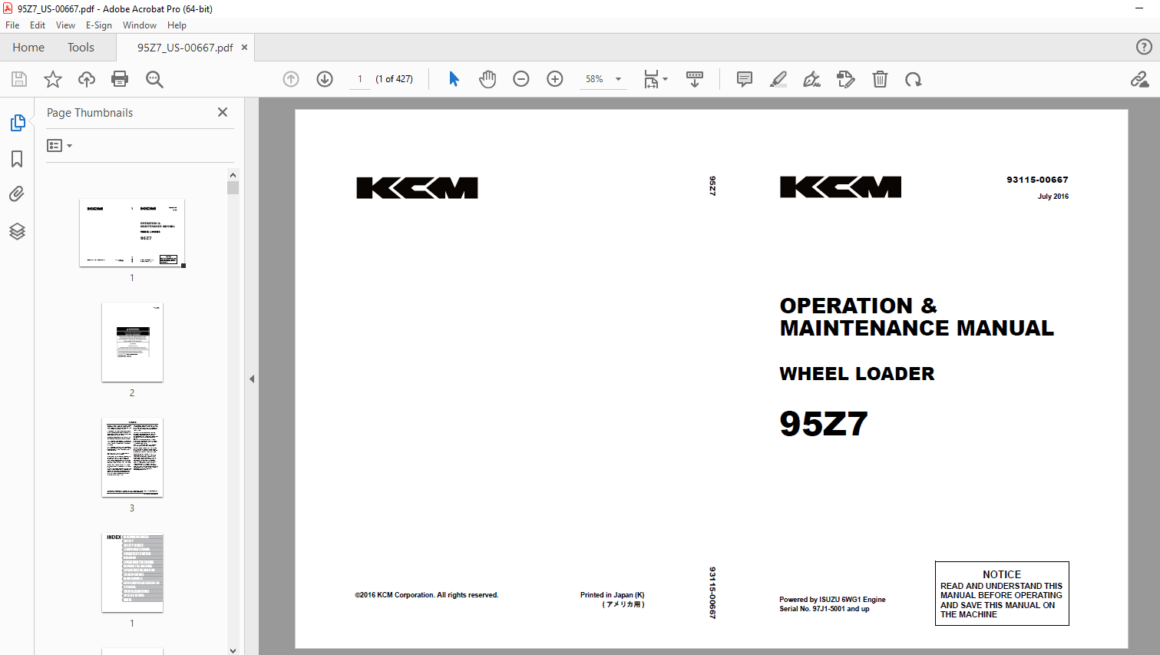Open the File menu

(12, 25)
